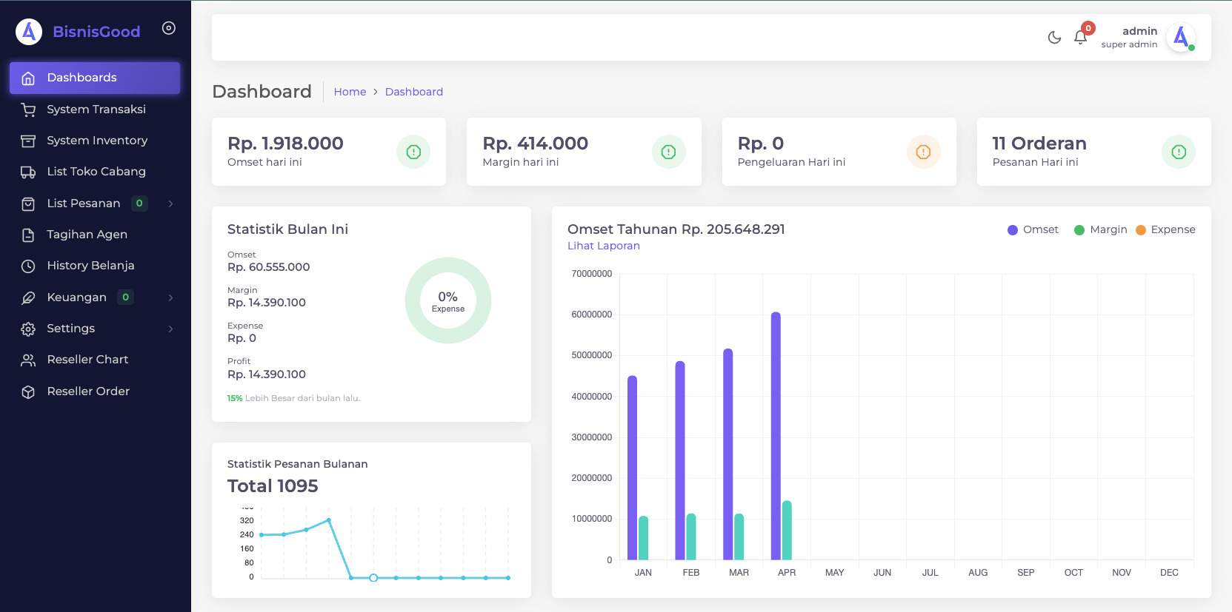
Task: Open Reseller Chart in sidebar
Action: (x=87, y=360)
